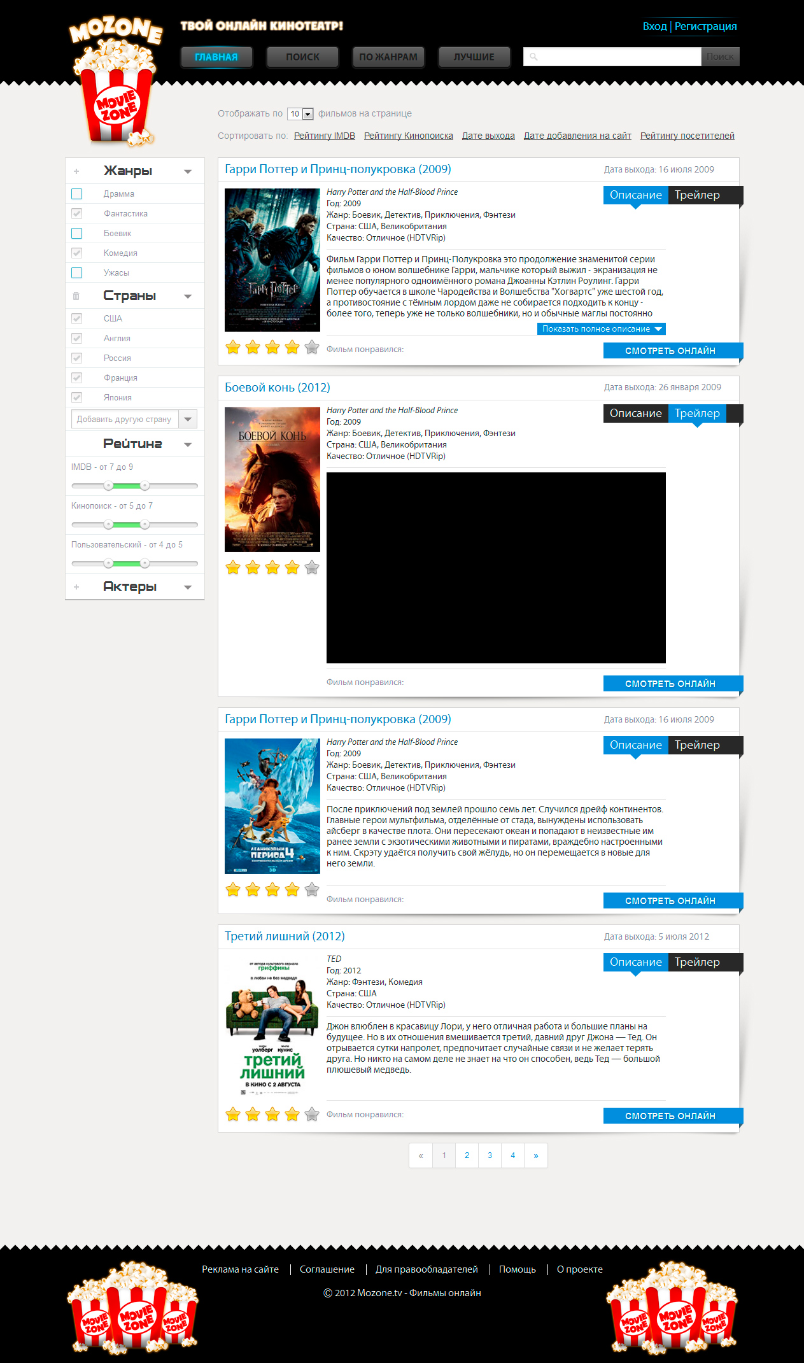This screenshot has height=1363, width=804.
Task: Rate Боевой конь with four stars
Action: (x=292, y=567)
